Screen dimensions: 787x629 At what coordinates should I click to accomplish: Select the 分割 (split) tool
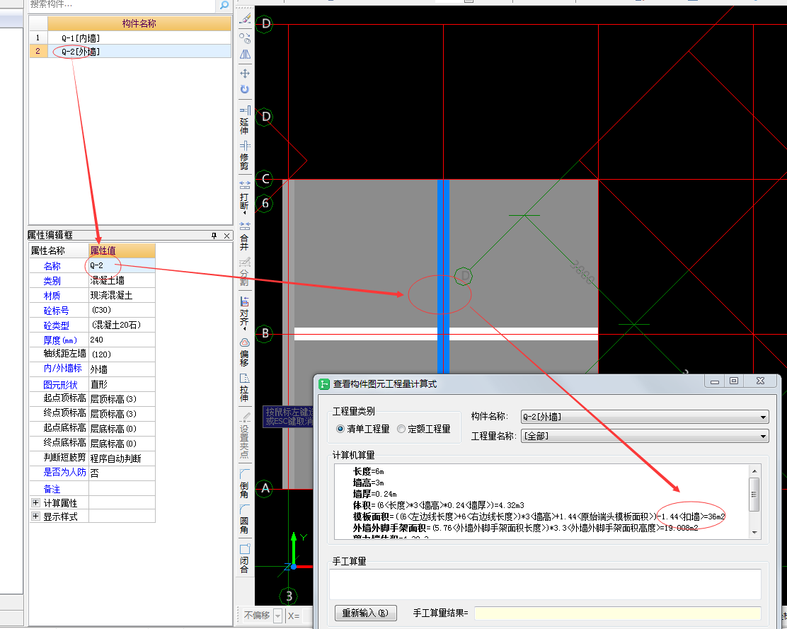244,272
